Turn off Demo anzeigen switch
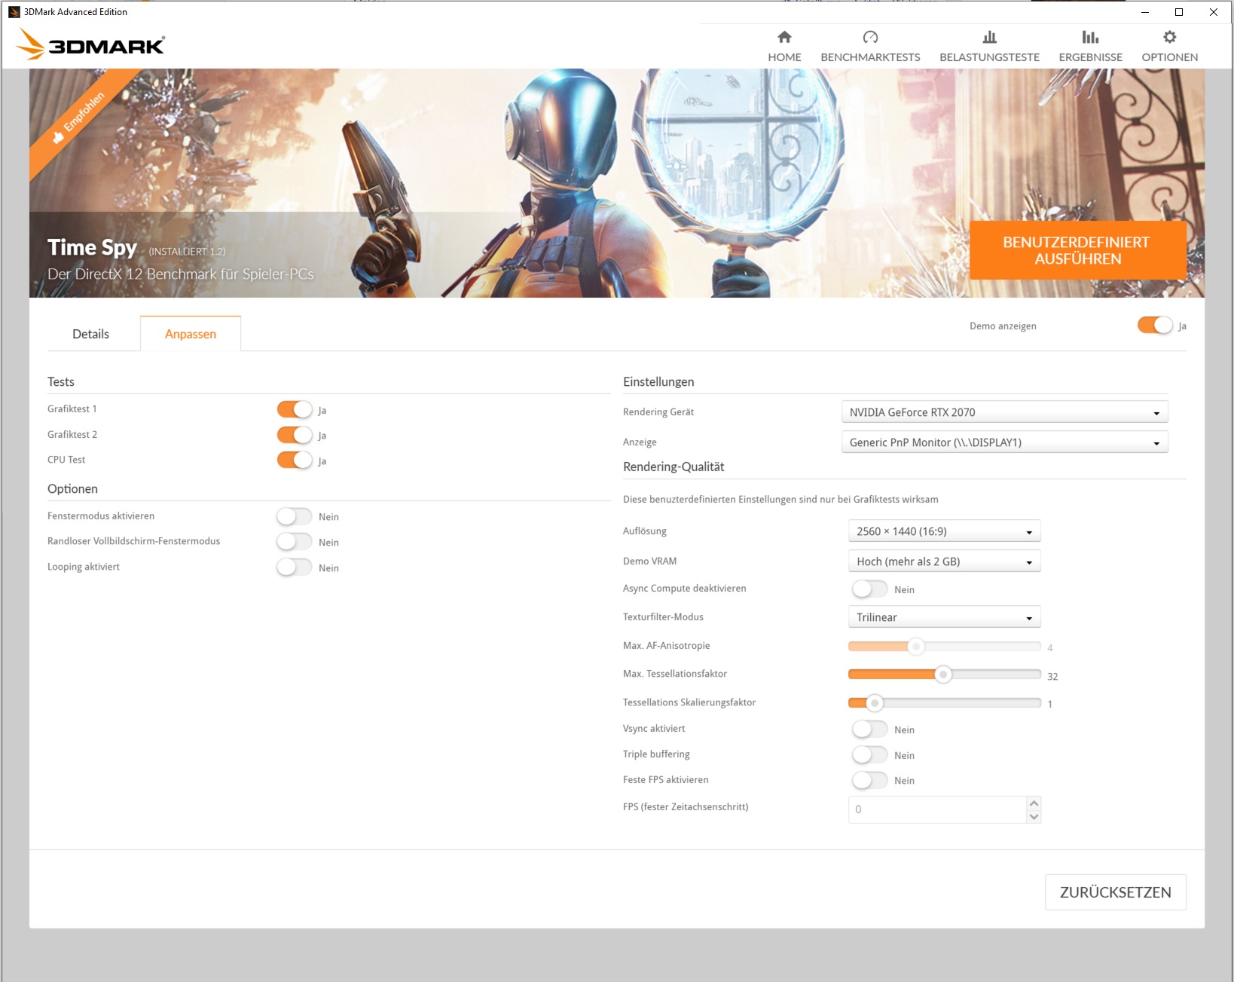This screenshot has height=982, width=1234. [x=1155, y=325]
